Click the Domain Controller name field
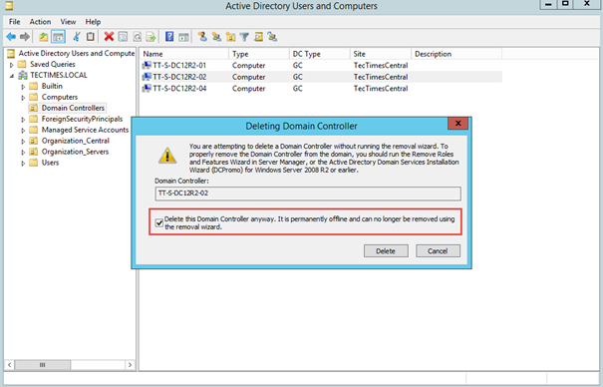603x387 pixels. pyautogui.click(x=308, y=193)
